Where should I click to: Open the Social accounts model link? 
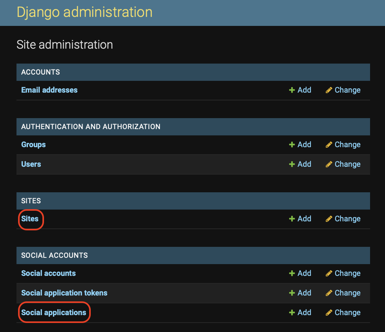coord(48,273)
